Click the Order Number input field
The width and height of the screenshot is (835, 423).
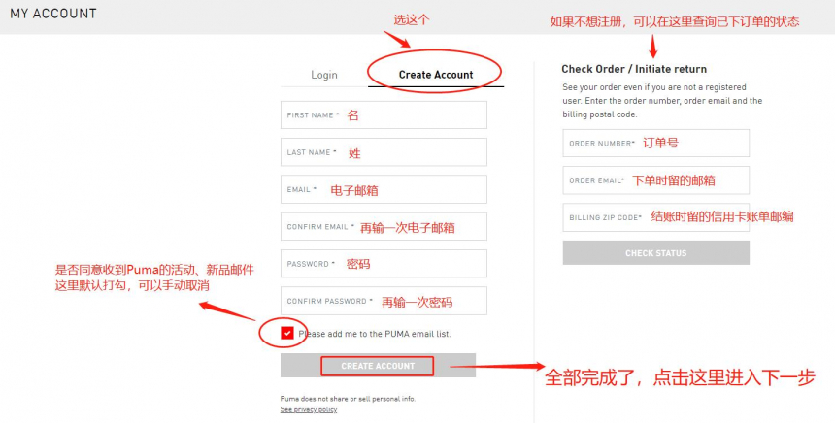pos(655,144)
